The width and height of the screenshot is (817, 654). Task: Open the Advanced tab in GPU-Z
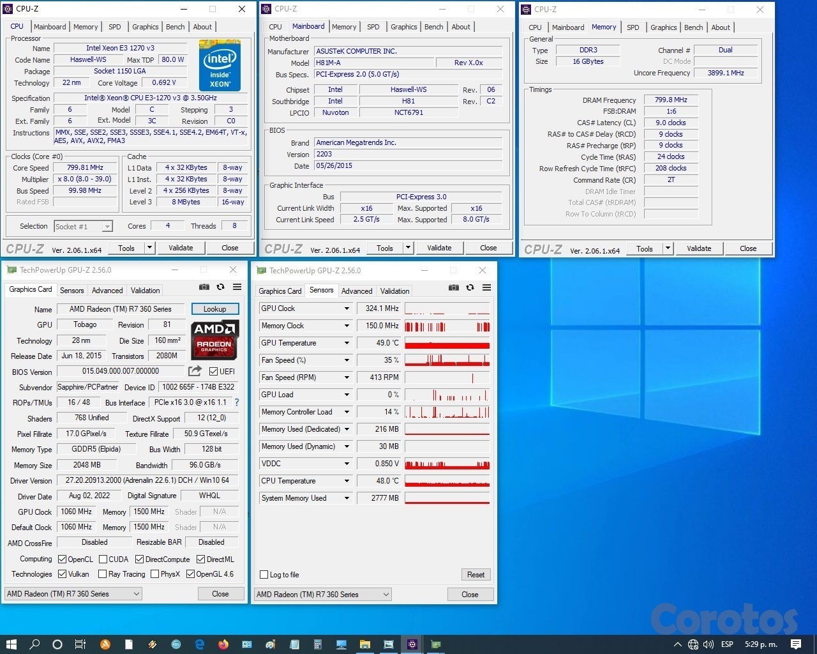(x=107, y=290)
